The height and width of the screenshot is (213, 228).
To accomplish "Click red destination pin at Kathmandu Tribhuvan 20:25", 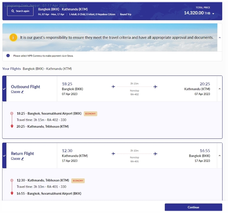I will [12, 126].
